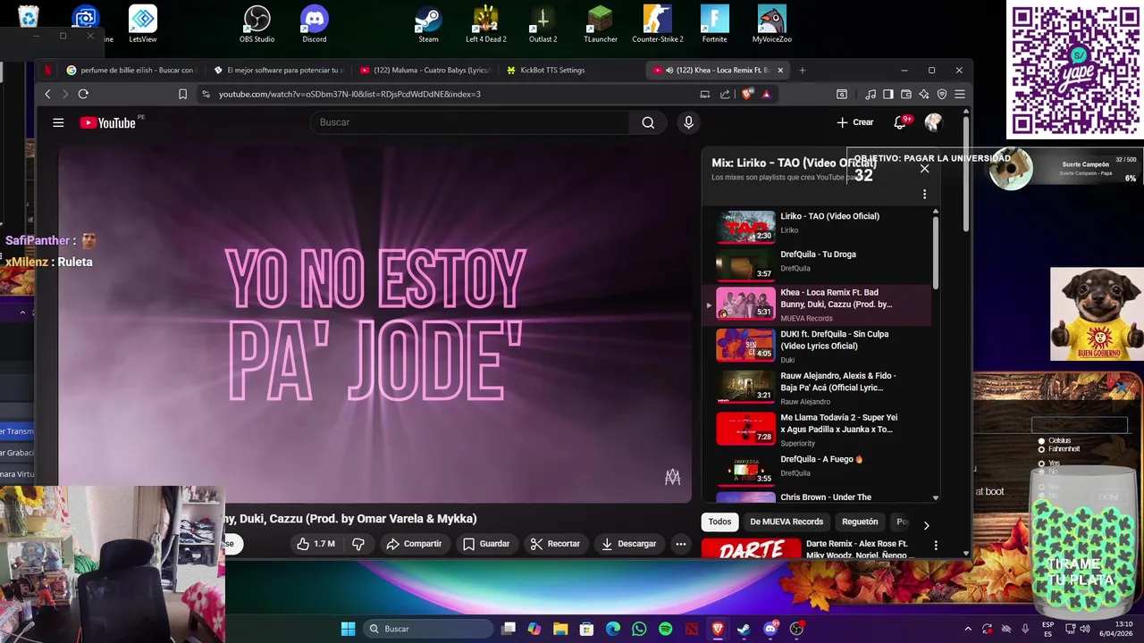Select the De MUEVA Records chip
This screenshot has width=1144, height=643.
pos(786,522)
